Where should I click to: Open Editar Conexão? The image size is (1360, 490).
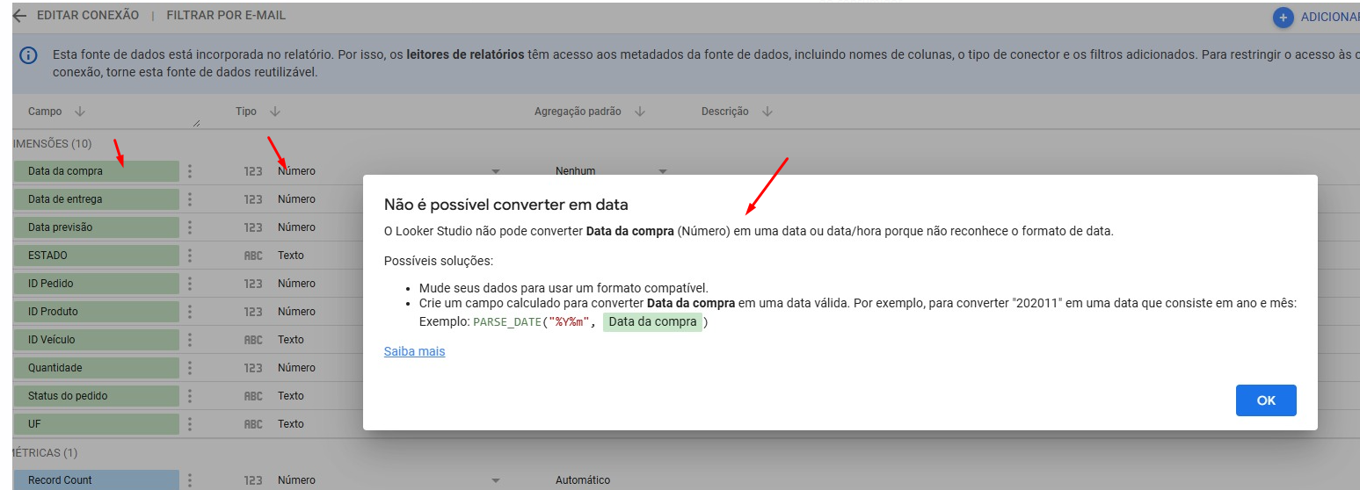tap(87, 16)
